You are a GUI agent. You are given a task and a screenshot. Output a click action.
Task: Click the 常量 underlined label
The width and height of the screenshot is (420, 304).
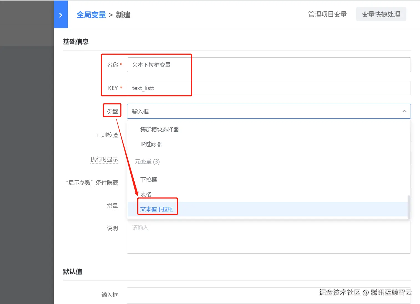coord(112,206)
